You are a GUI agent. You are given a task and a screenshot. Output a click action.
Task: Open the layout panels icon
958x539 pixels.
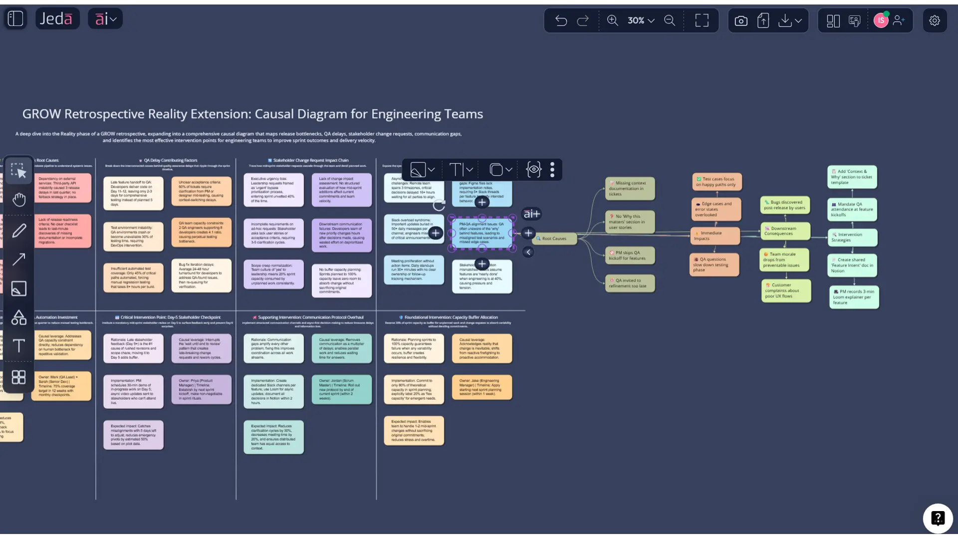click(833, 20)
